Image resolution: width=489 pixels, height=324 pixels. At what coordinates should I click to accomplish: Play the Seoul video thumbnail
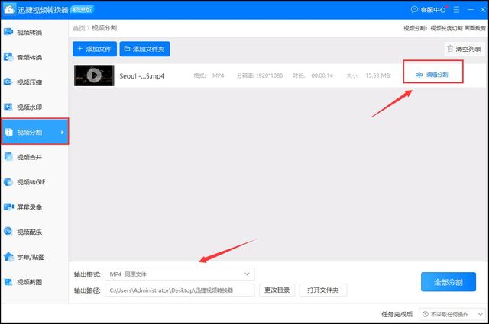tap(94, 75)
